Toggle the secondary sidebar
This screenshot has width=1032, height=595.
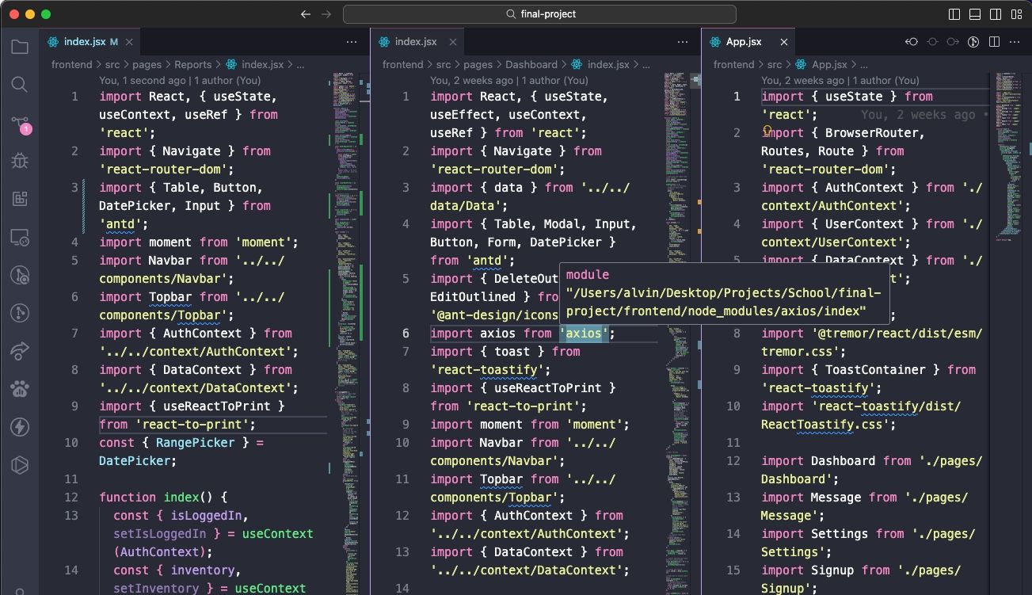[995, 13]
